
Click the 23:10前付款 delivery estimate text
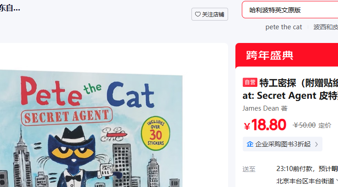click(307, 169)
